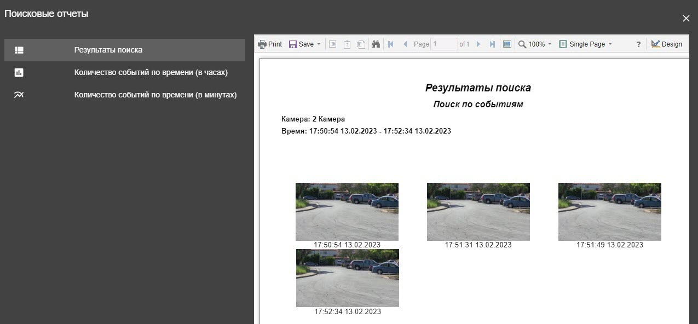Go to first page arrow icon

pos(390,44)
